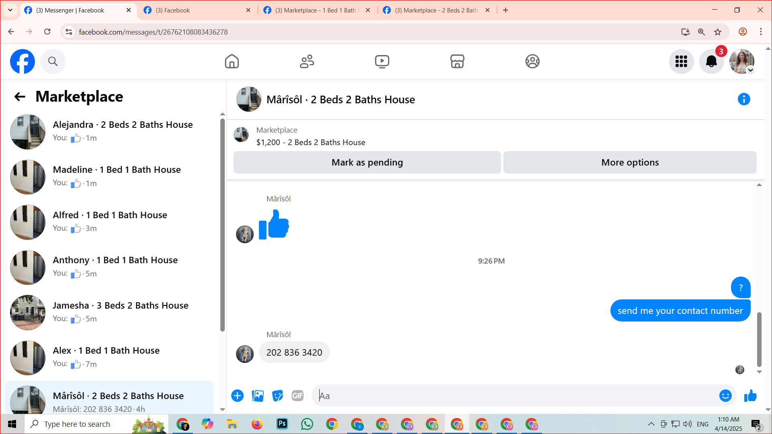Click the notifications bell icon
The height and width of the screenshot is (434, 772).
coord(711,61)
